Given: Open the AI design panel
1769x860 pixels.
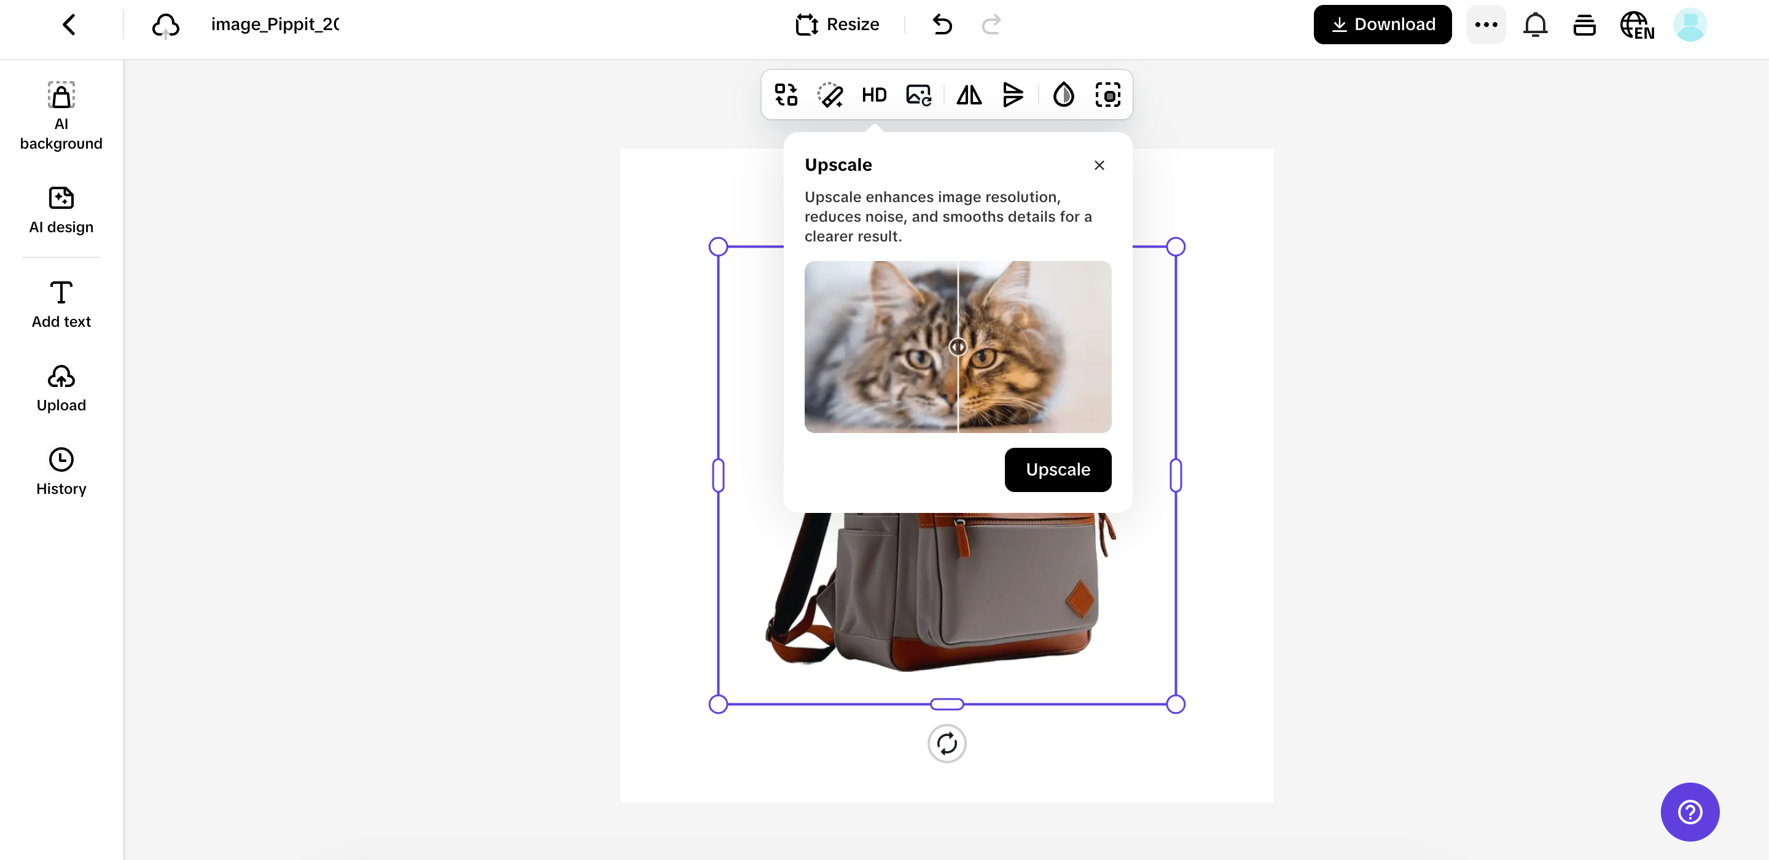Looking at the screenshot, I should click(60, 209).
